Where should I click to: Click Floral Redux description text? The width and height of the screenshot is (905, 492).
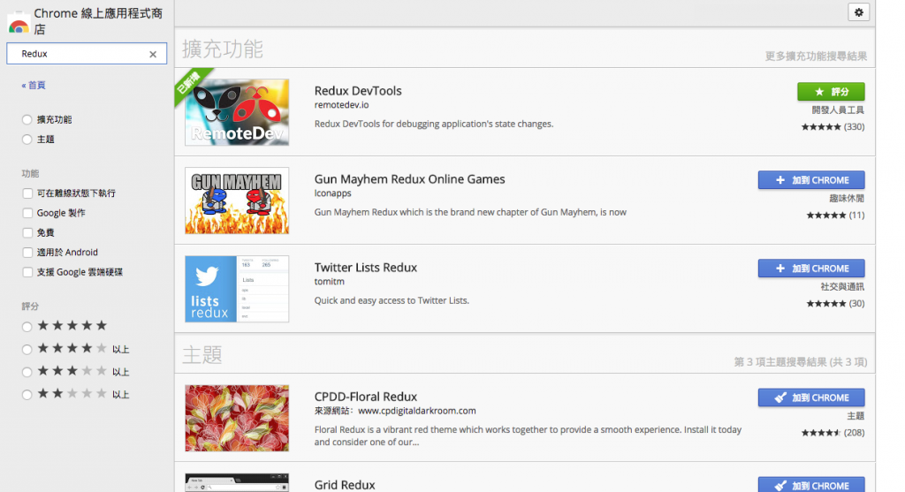(x=528, y=435)
